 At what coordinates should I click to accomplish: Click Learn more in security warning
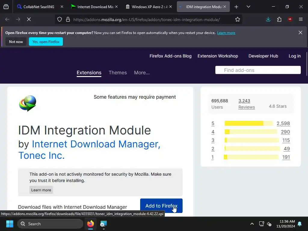click(x=41, y=190)
